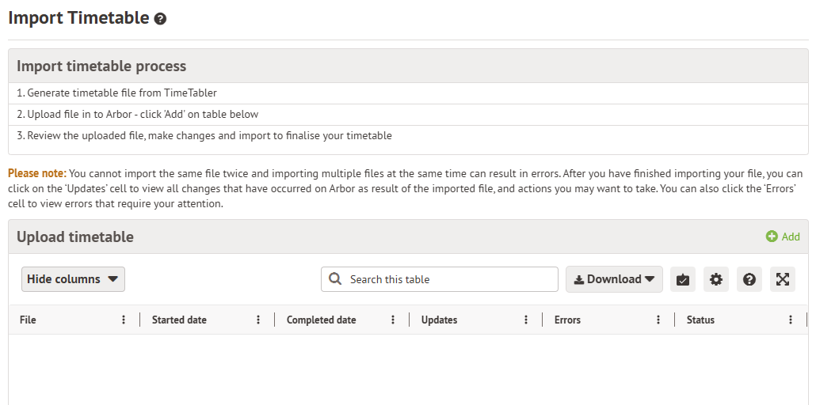
Task: Open the Hide columns dropdown
Action: tap(73, 279)
